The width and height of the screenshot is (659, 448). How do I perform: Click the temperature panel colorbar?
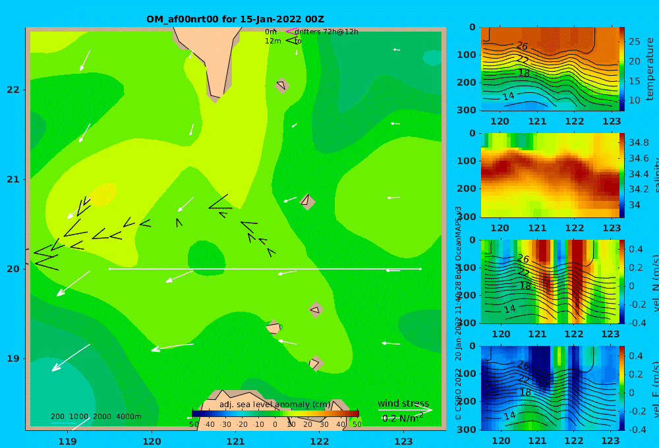pyautogui.click(x=621, y=69)
